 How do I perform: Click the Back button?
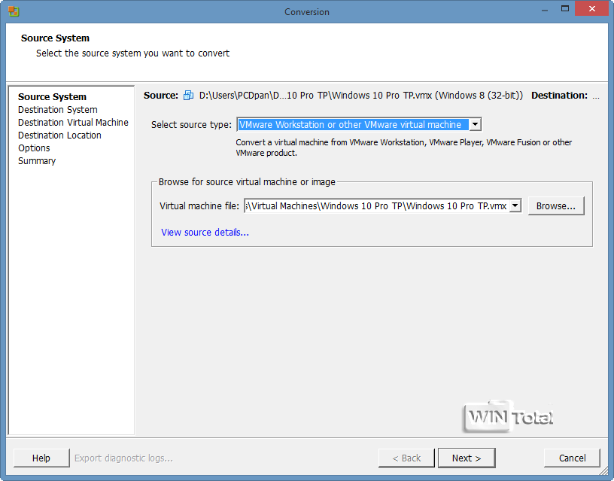(x=406, y=458)
